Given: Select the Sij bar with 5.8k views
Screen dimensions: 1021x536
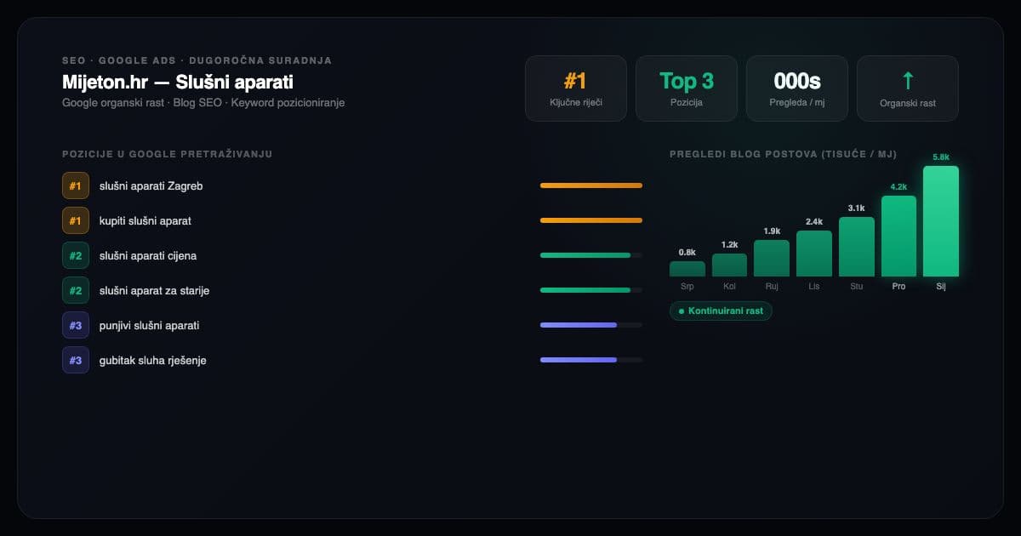Looking at the screenshot, I should coord(941,221).
